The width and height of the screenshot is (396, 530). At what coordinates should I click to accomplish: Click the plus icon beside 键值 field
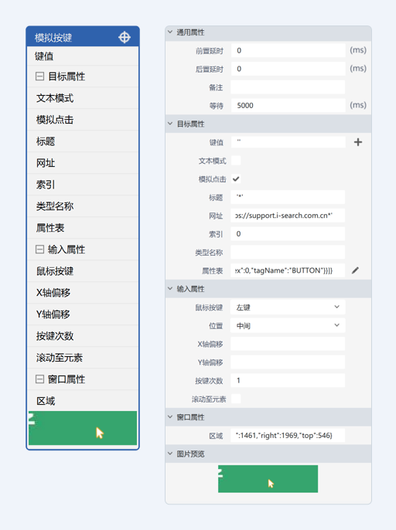point(358,142)
